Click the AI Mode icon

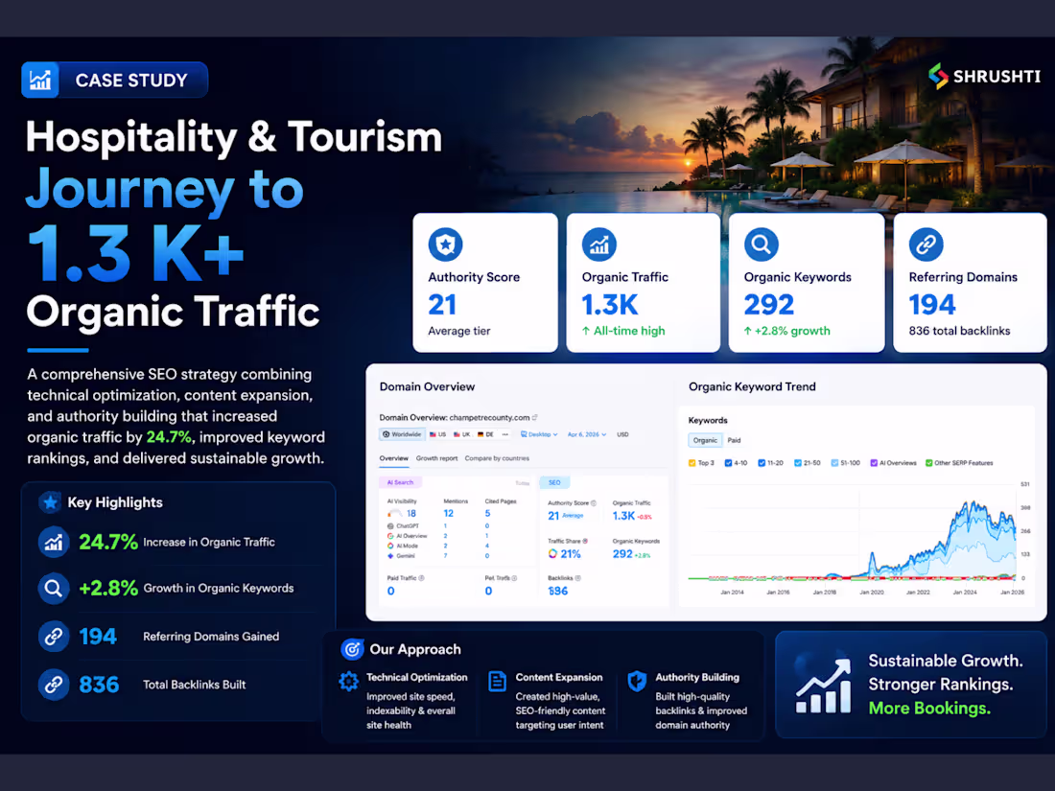tap(390, 547)
